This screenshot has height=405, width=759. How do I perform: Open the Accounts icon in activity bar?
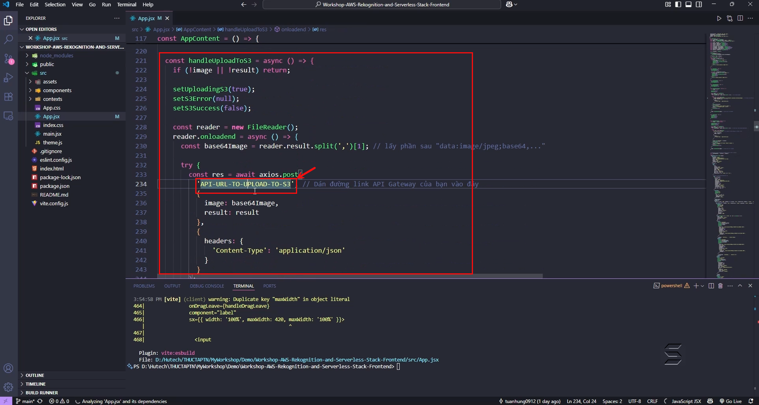[8, 368]
